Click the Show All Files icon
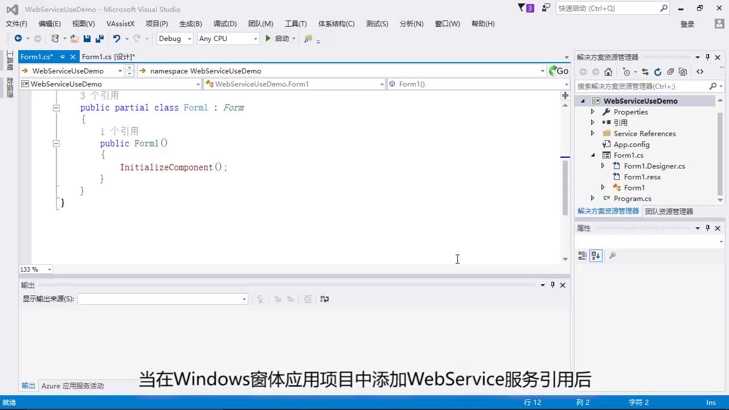729x410 pixels. coord(683,72)
